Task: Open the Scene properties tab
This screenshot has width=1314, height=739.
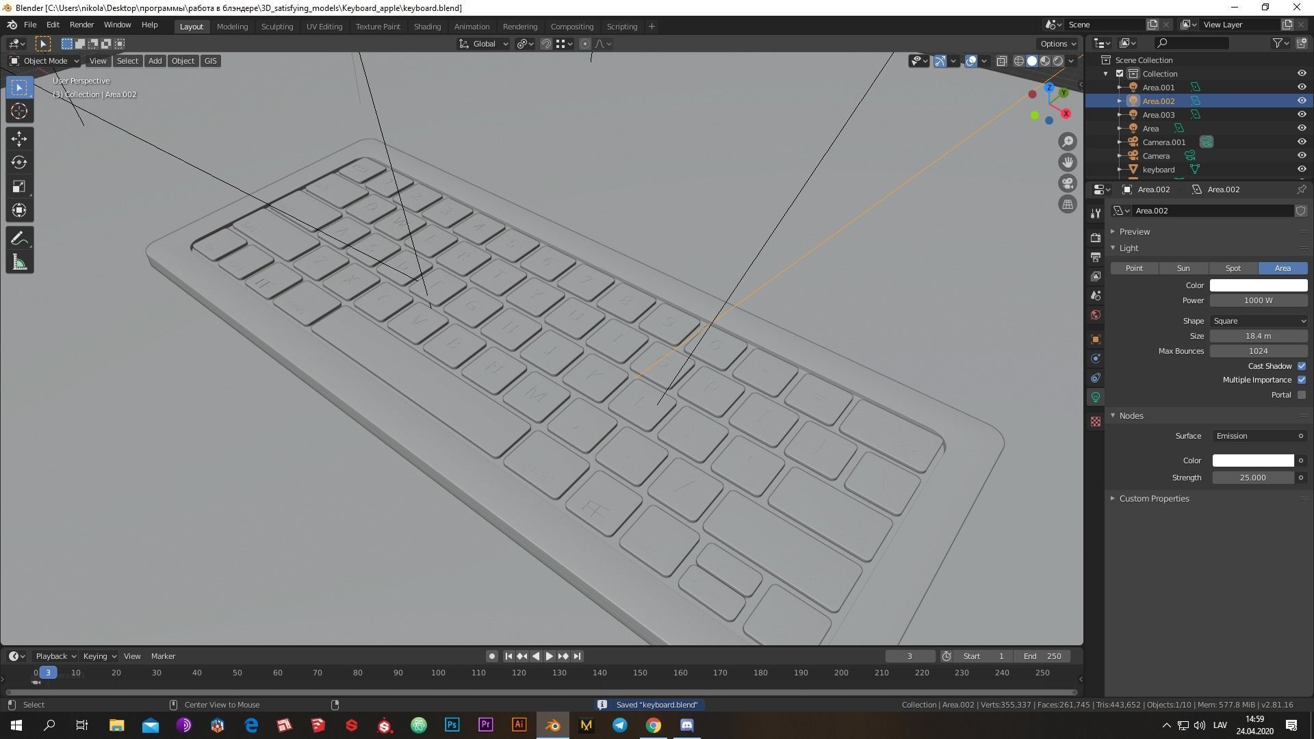Action: tap(1096, 296)
